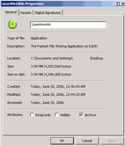
Task: Click the question mark help button
Action: coord(117,4)
